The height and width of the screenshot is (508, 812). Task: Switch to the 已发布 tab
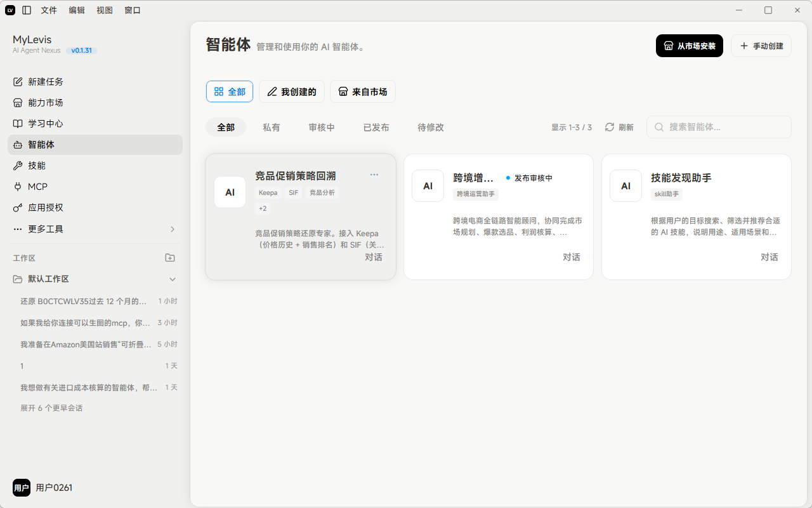(376, 127)
